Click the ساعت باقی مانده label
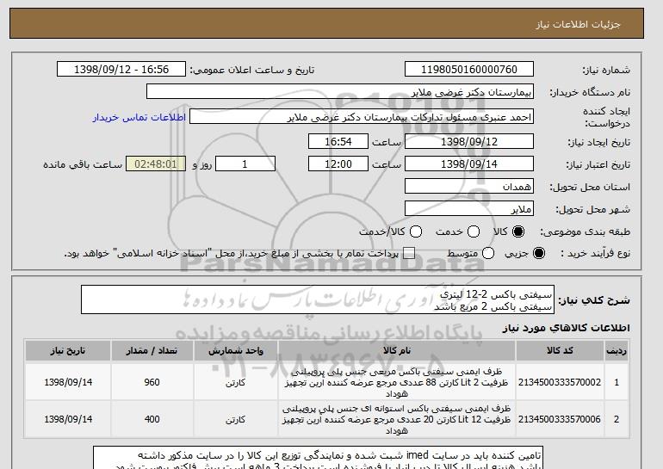This screenshot has width=663, height=469. click(83, 164)
